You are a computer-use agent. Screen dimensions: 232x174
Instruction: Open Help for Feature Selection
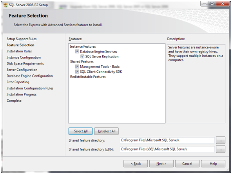pos(213,164)
